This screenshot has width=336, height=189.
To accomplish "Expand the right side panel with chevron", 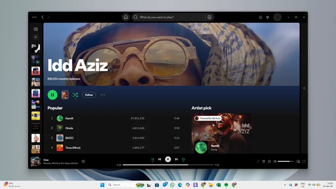I will [x=304, y=88].
